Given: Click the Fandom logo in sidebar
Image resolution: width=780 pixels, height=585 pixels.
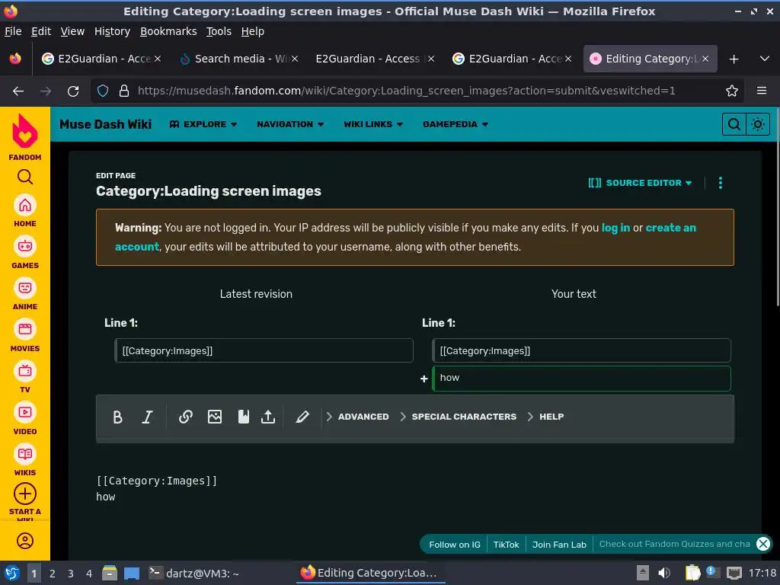Looking at the screenshot, I should (25, 137).
